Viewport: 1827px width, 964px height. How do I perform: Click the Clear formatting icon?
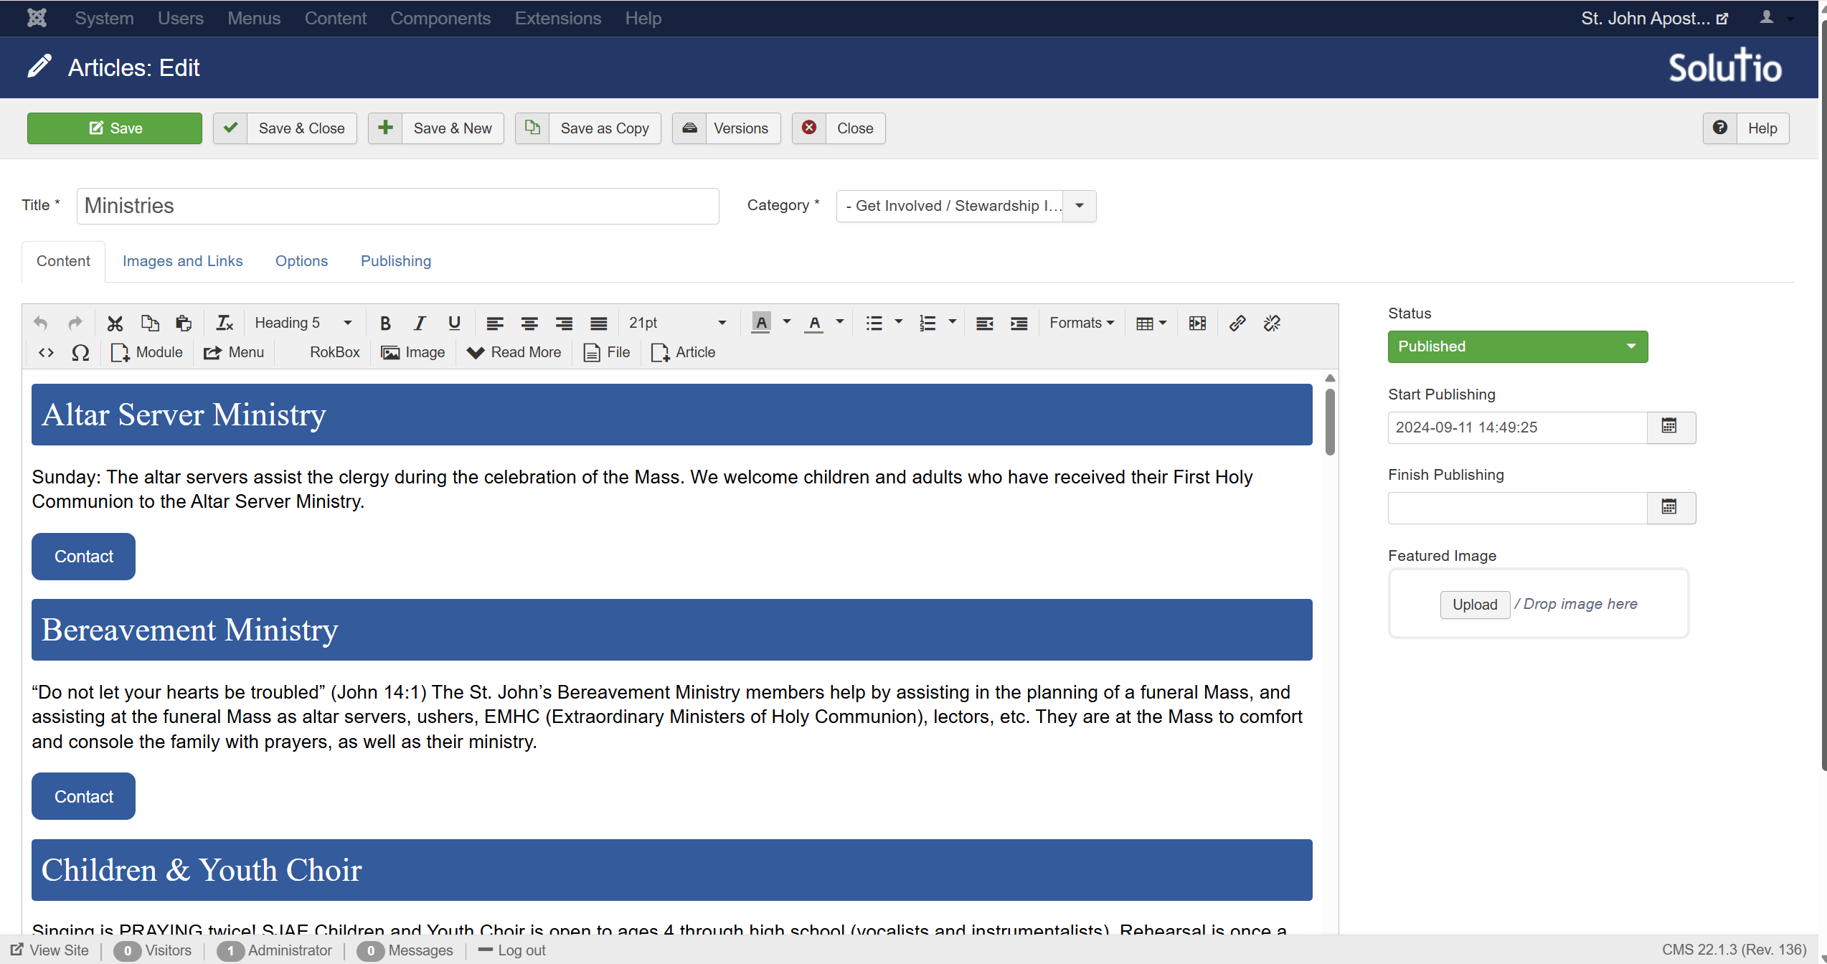coord(225,323)
